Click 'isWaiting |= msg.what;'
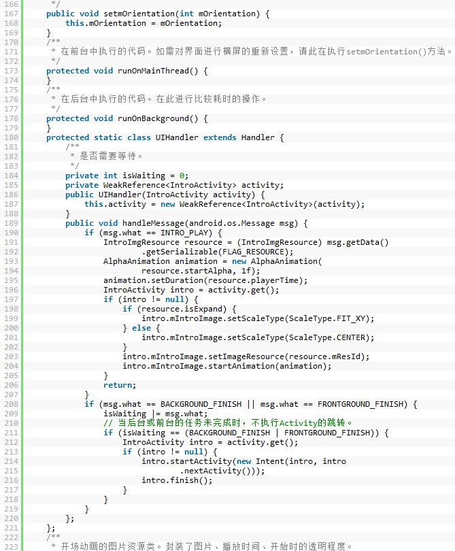Screen dimensions: 455x551 click(155, 414)
